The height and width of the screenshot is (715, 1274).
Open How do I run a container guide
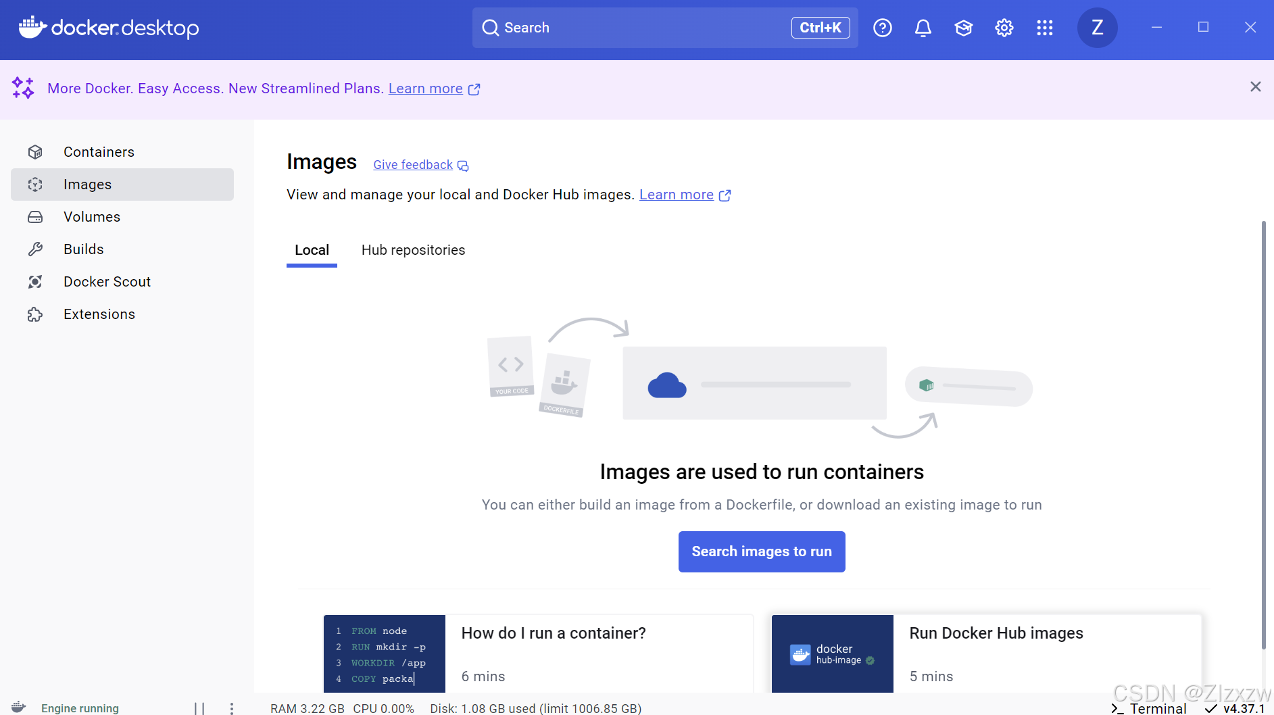coord(539,654)
